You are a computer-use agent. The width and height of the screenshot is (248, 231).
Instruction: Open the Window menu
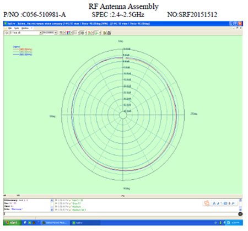pos(25,28)
